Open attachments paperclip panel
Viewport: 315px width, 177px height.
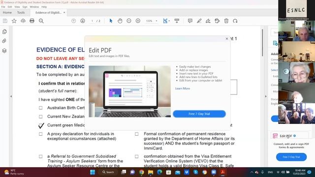pos(4,41)
